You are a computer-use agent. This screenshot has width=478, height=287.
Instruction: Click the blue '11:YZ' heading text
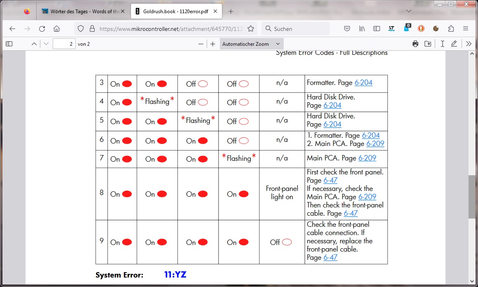(175, 275)
